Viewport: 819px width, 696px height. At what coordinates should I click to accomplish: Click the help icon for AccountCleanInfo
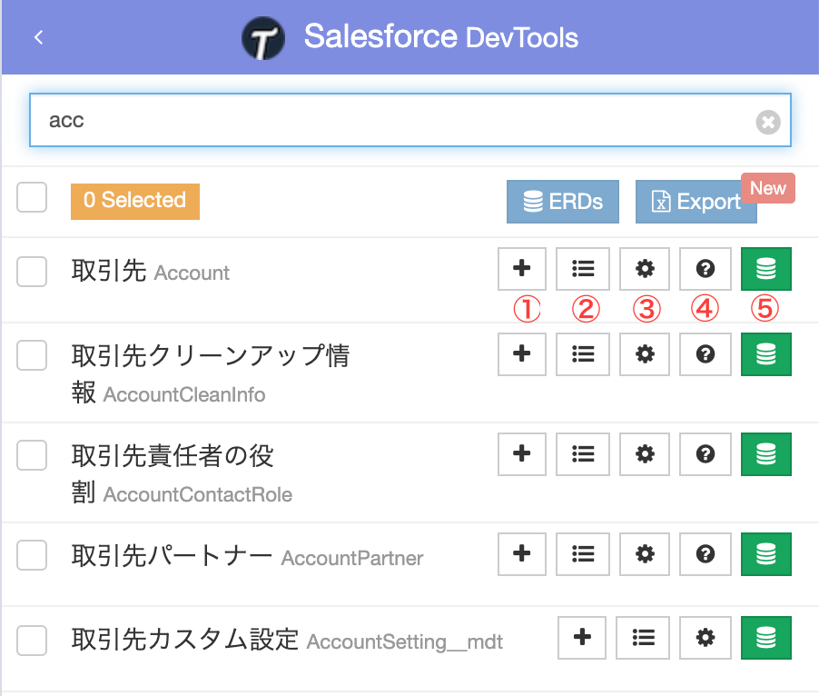[706, 354]
